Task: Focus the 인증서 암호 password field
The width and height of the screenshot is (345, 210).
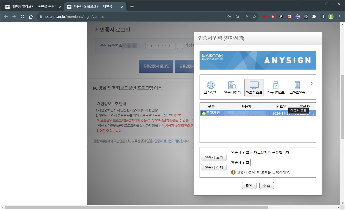Action: 277,163
